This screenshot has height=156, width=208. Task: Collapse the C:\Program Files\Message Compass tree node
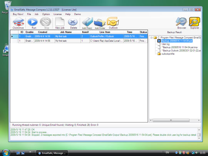151,38
